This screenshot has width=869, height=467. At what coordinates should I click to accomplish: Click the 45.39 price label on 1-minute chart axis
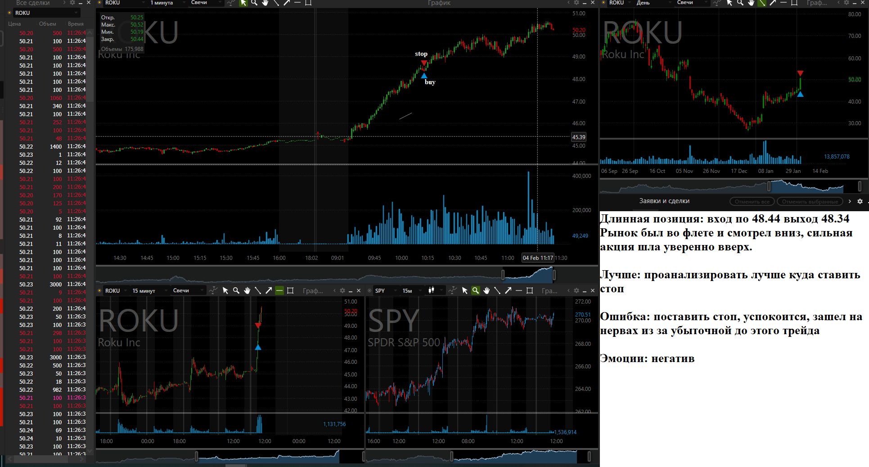tap(579, 137)
